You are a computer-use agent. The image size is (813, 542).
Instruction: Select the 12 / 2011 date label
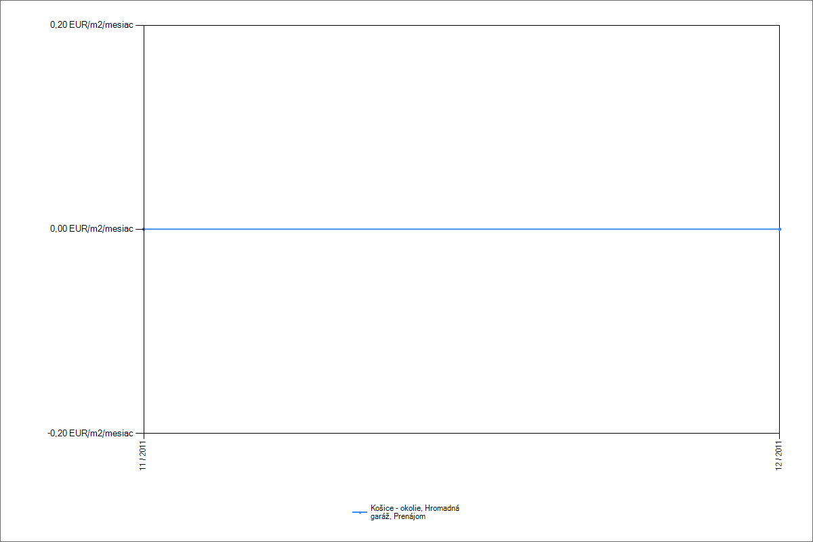pos(780,455)
